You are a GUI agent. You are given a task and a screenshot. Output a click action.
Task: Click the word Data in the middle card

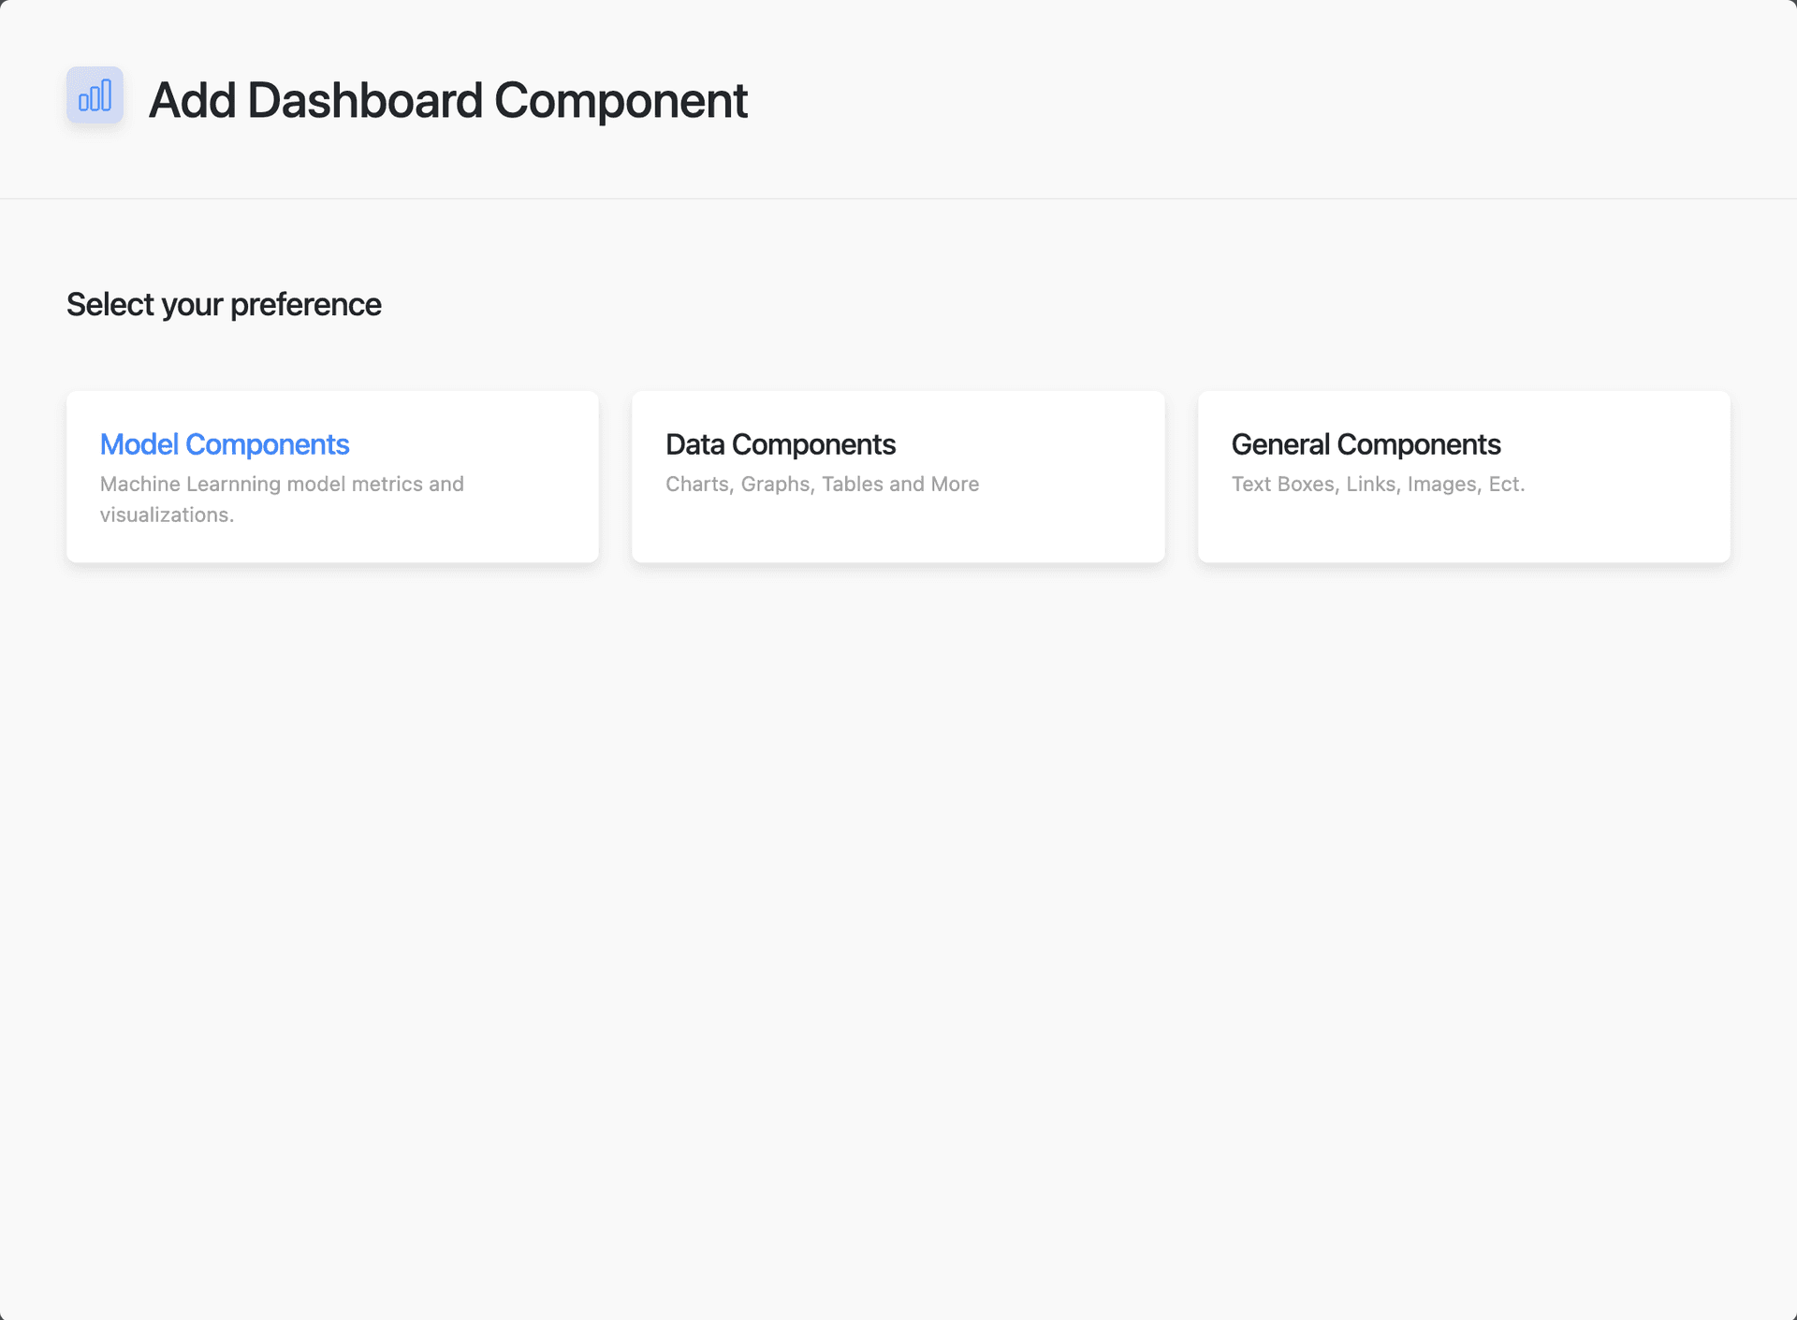(695, 444)
